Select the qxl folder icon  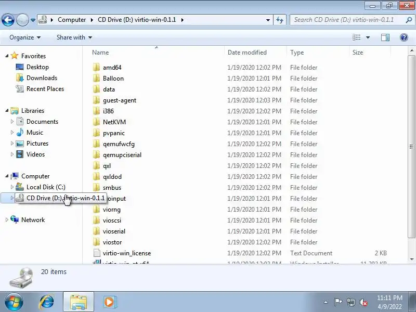pyautogui.click(x=97, y=165)
